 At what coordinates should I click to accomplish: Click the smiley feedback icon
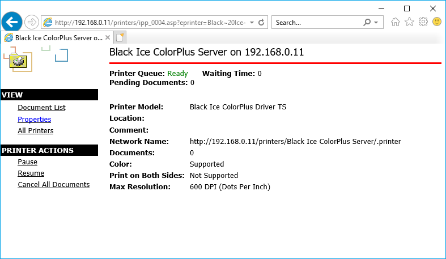(436, 22)
